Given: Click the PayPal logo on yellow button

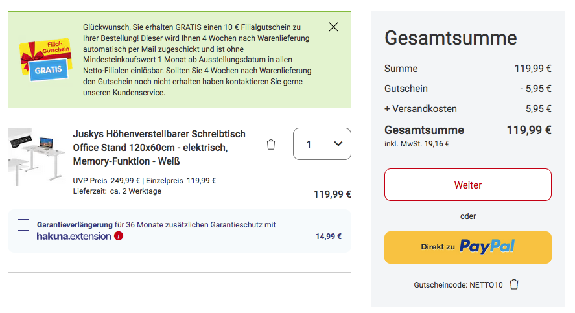Looking at the screenshot, I should click(487, 247).
